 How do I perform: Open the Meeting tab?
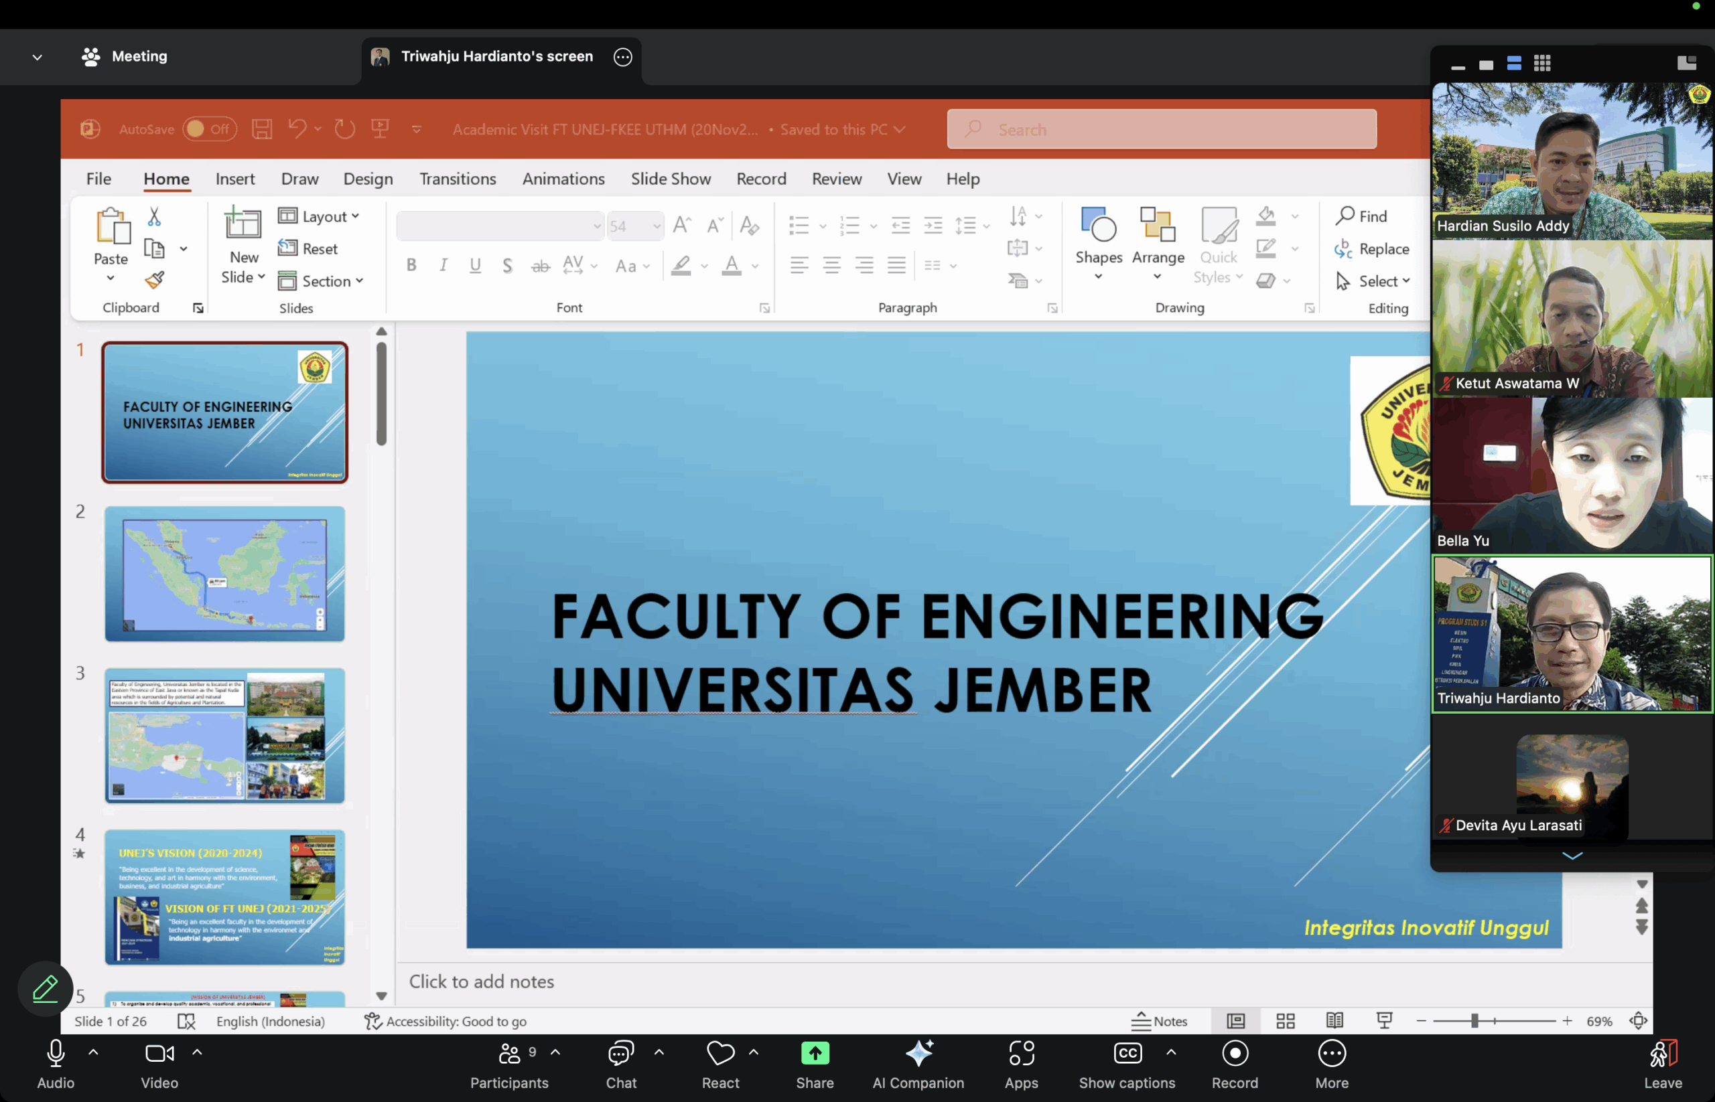click(125, 56)
